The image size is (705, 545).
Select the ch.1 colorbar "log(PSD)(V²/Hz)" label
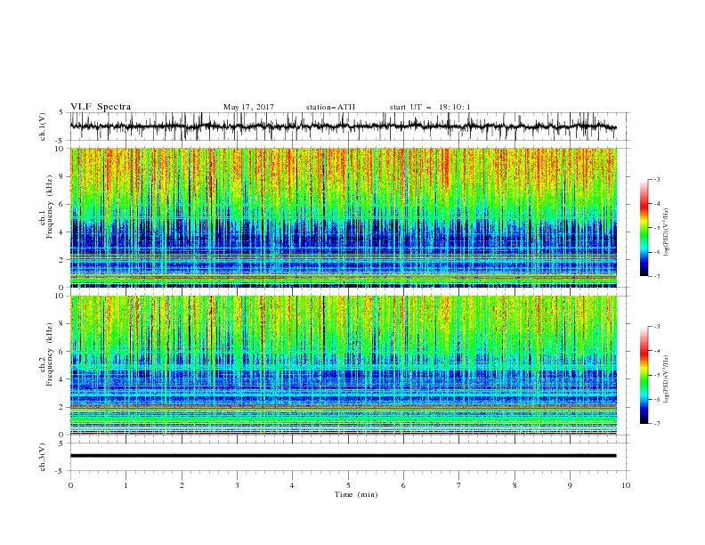(x=666, y=232)
